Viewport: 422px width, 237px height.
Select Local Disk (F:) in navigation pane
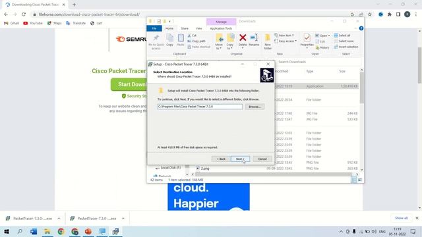pyautogui.click(x=168, y=168)
